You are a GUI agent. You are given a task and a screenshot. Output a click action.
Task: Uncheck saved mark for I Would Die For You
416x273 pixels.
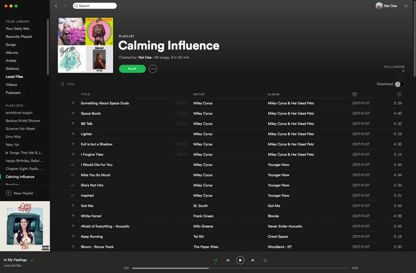click(73, 164)
